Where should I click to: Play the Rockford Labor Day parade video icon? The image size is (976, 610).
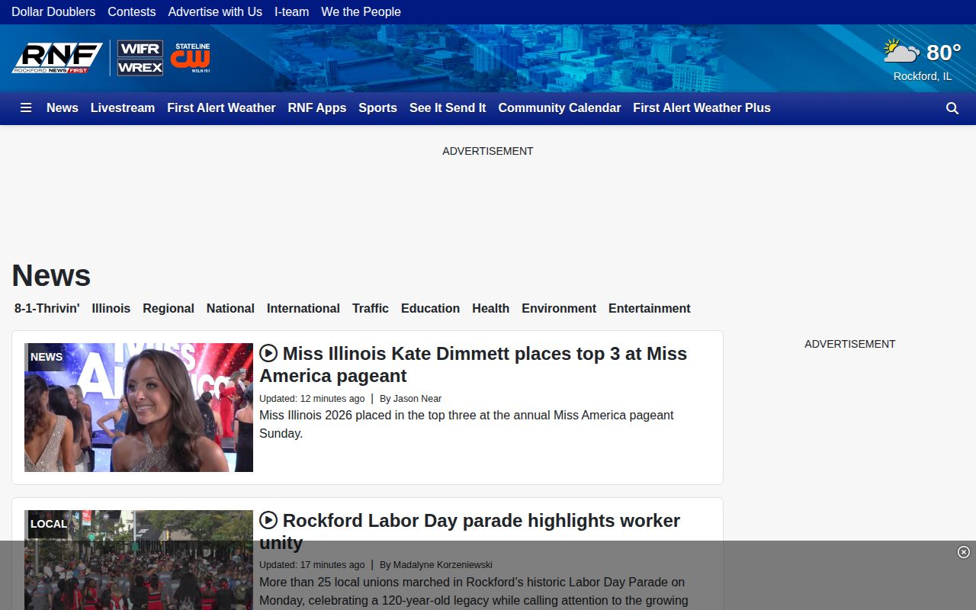click(268, 520)
